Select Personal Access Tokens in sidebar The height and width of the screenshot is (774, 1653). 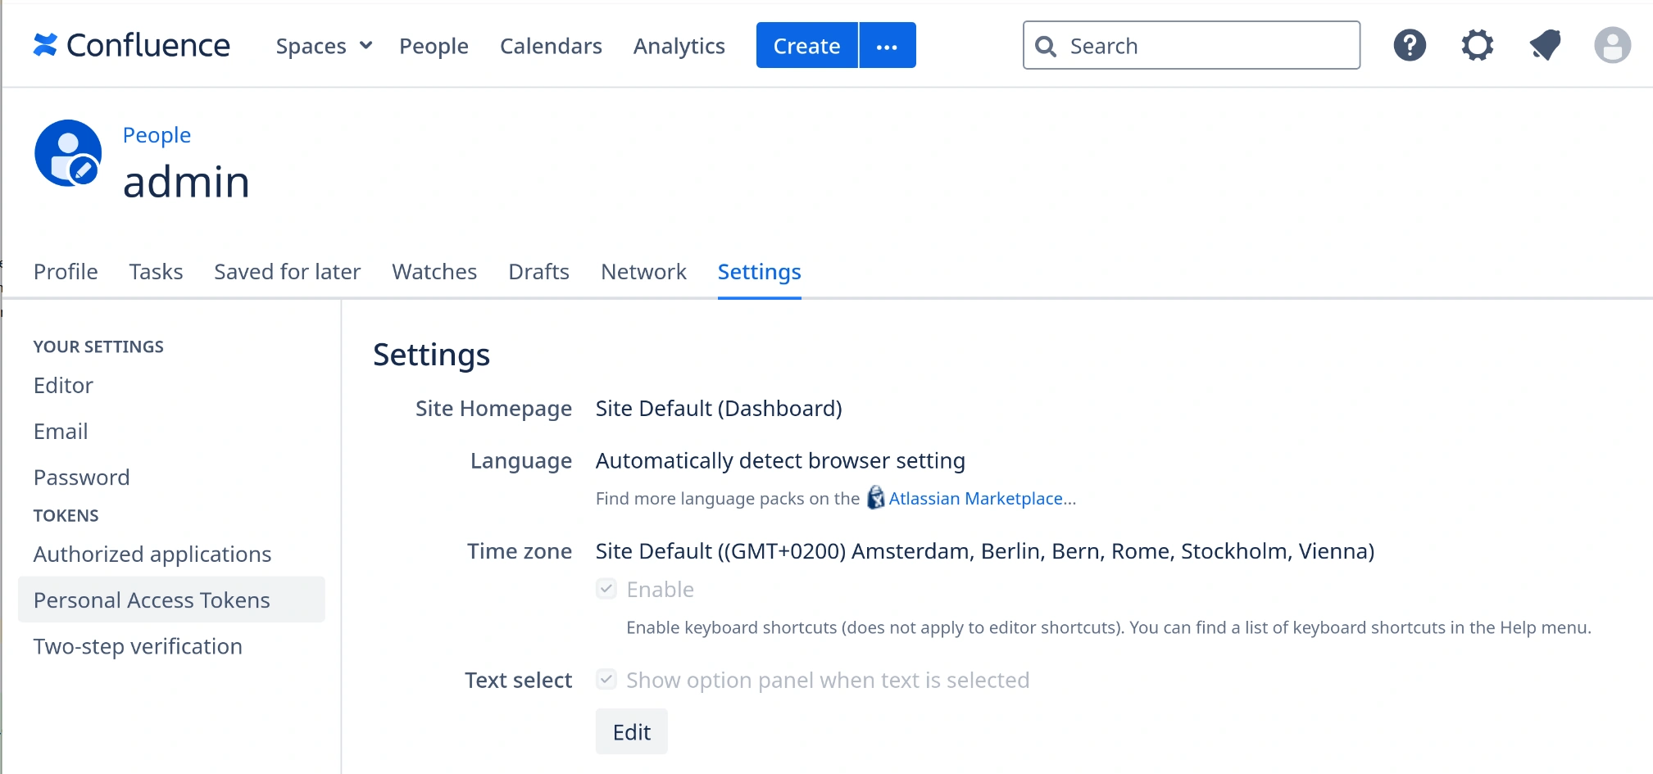[x=152, y=600]
